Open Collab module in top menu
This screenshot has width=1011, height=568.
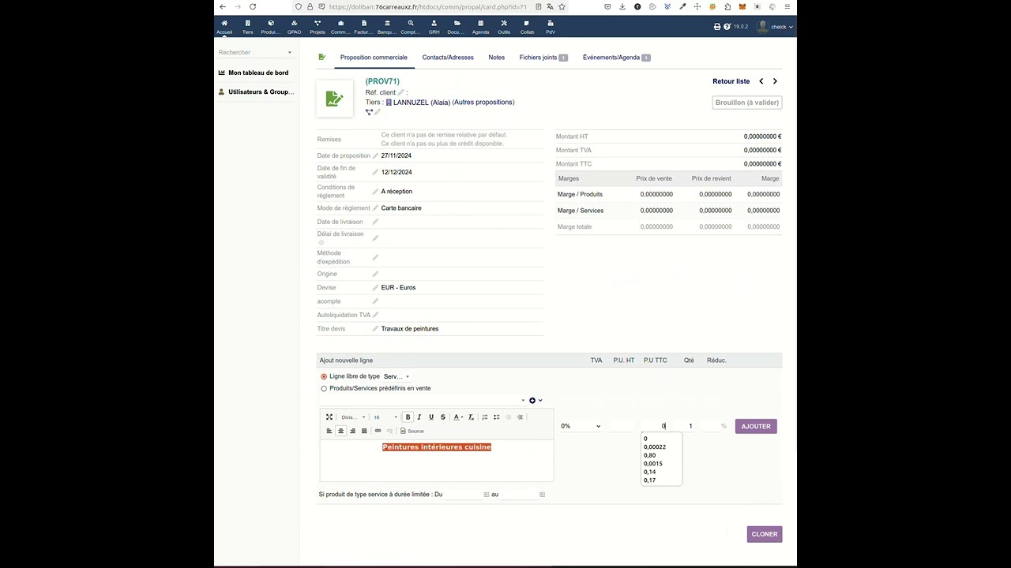pos(527,27)
